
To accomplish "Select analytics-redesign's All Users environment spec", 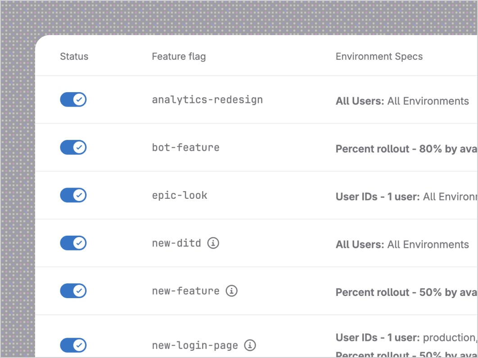I will coord(402,101).
